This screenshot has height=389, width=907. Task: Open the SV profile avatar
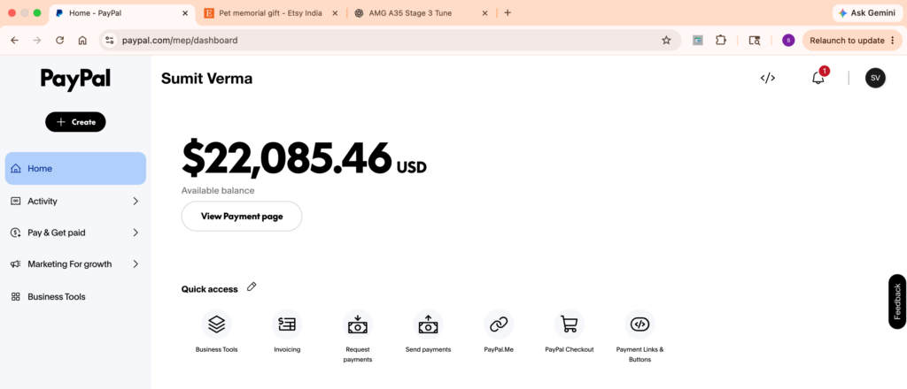tap(875, 78)
